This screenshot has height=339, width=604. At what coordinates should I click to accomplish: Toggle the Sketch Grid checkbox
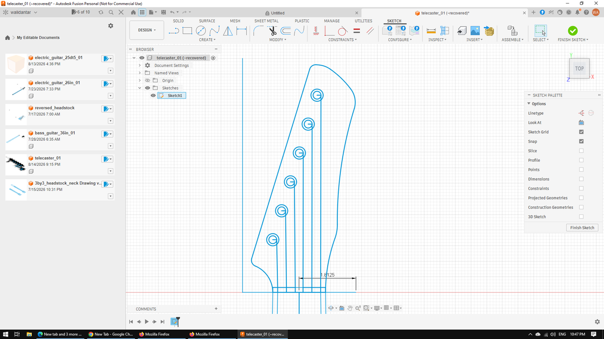581,132
